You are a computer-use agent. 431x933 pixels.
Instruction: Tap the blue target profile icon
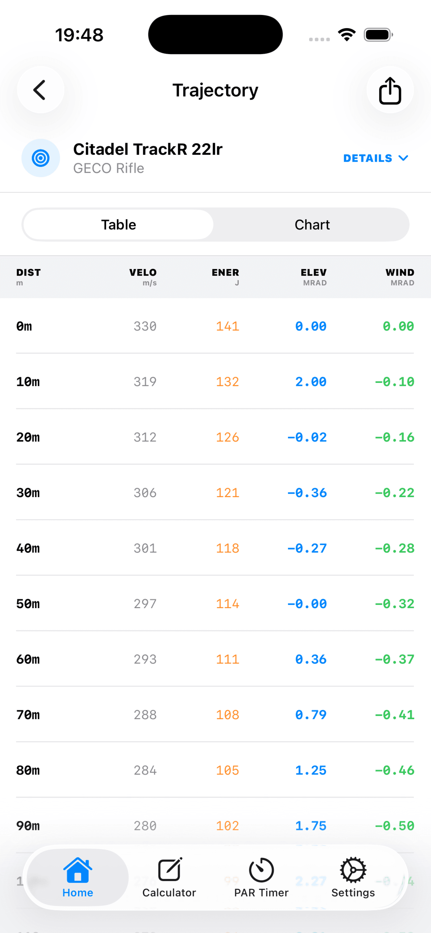[x=41, y=158]
